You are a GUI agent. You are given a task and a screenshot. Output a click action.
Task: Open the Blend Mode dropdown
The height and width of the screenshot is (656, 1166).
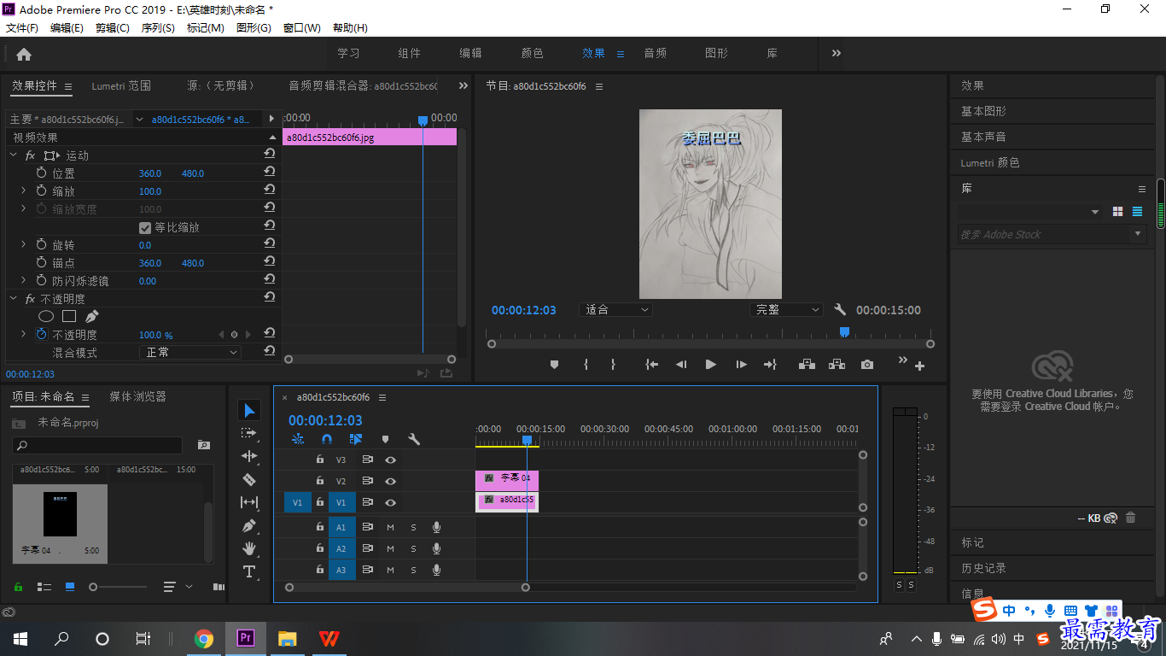click(189, 352)
